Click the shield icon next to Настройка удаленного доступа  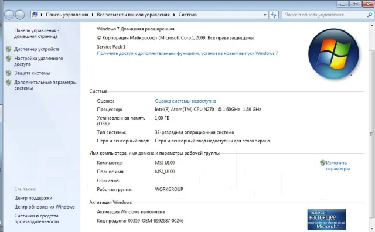9,59
